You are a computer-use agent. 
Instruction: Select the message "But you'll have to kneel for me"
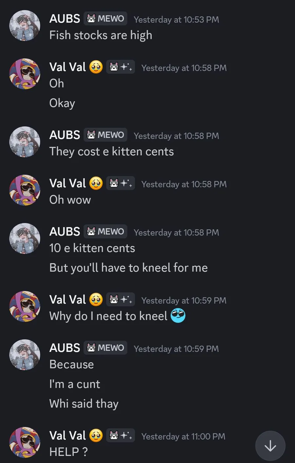(128, 268)
